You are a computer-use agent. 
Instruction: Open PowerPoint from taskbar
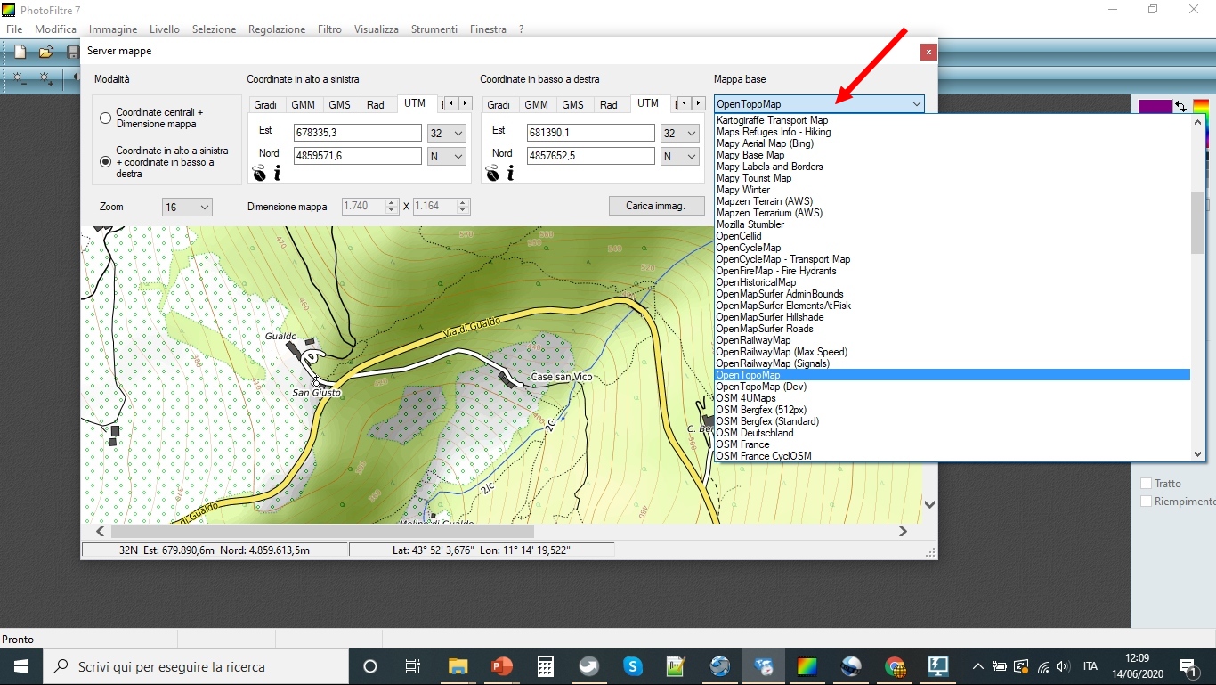(x=502, y=666)
